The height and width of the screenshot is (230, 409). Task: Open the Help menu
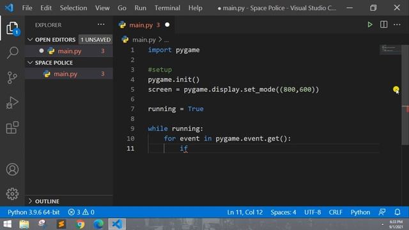(x=196, y=8)
